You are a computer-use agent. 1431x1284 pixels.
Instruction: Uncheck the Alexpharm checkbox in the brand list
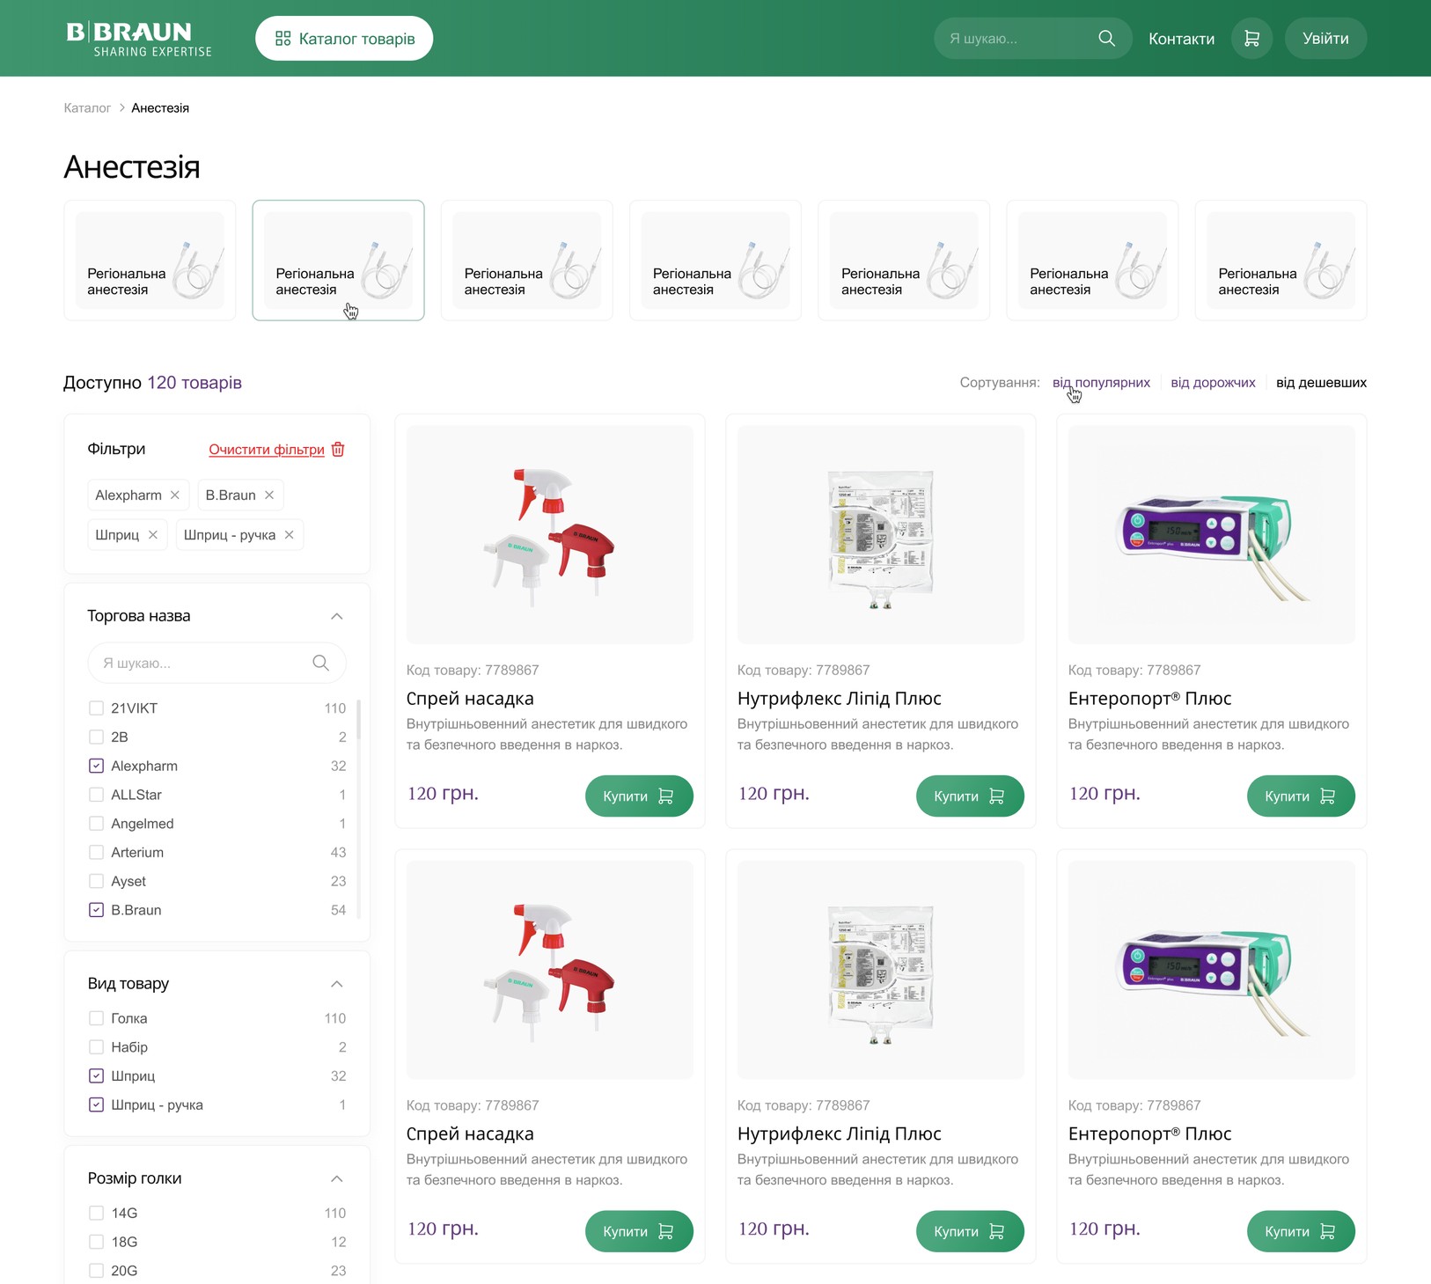pos(97,767)
